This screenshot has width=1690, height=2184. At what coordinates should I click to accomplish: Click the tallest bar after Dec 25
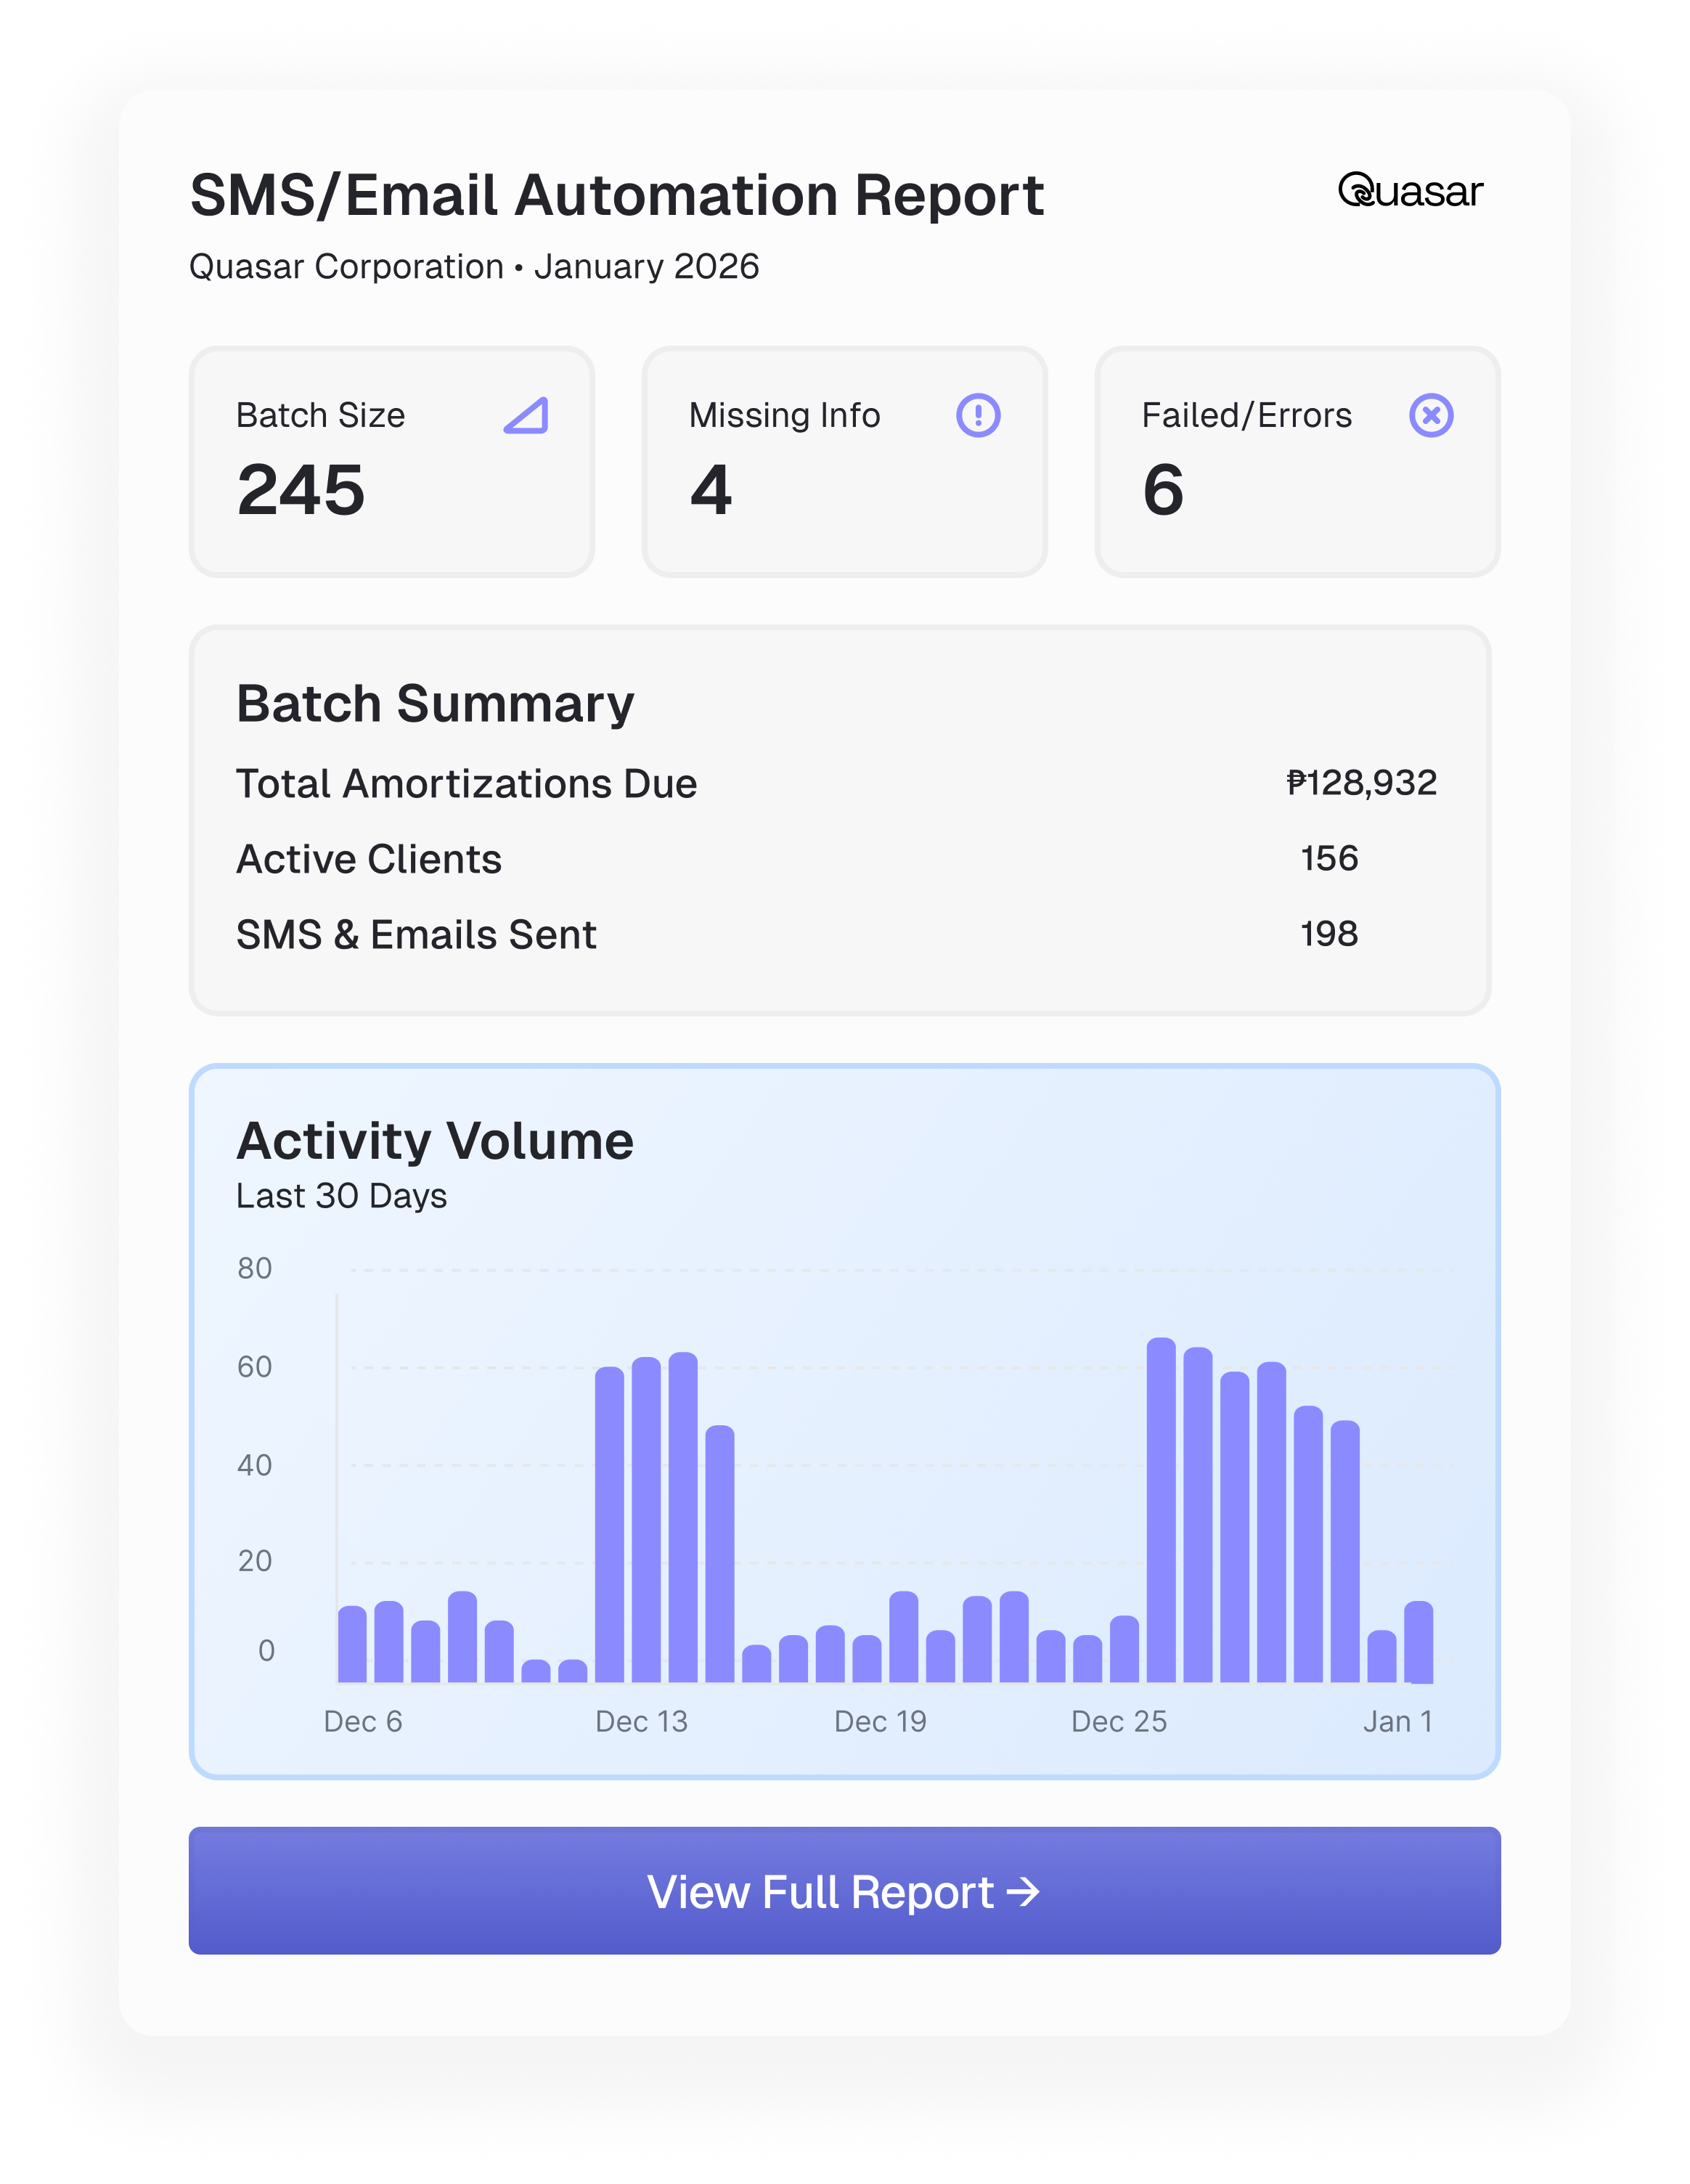[x=1161, y=1510]
